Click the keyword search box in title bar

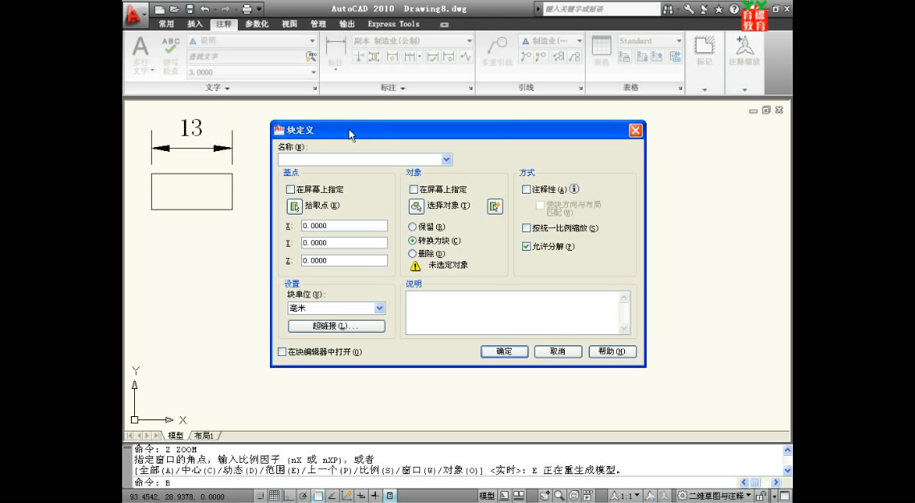pyautogui.click(x=602, y=10)
